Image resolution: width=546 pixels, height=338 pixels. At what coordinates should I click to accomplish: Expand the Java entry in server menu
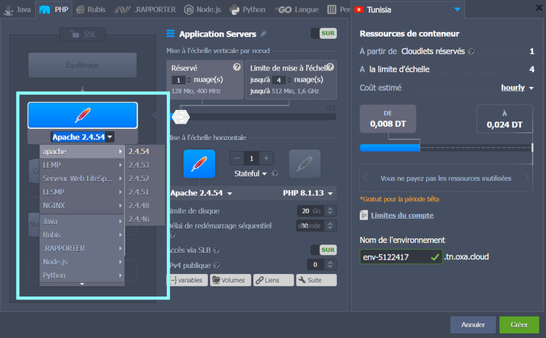pyautogui.click(x=82, y=221)
